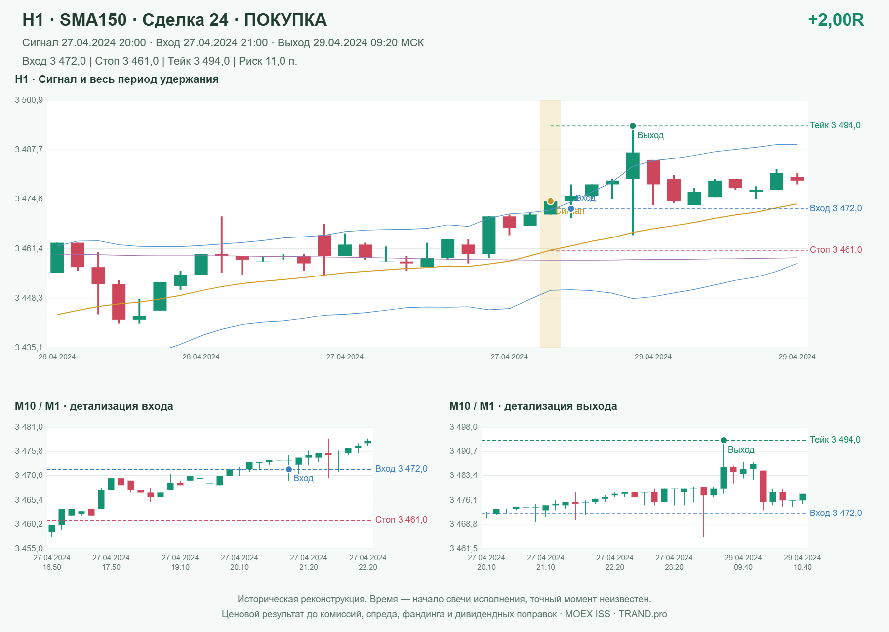Click the long red wick candle in exit chart

pyautogui.click(x=704, y=512)
